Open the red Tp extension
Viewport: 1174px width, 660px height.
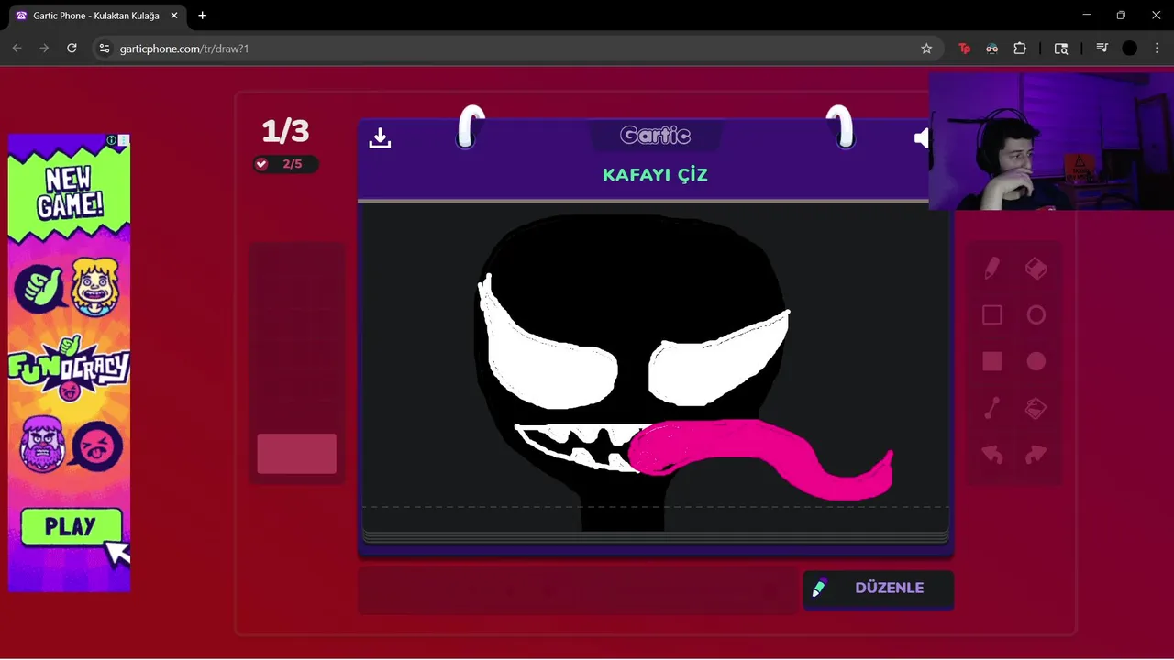click(964, 49)
